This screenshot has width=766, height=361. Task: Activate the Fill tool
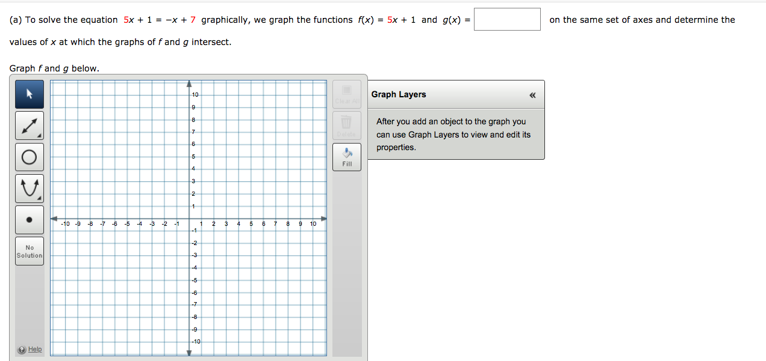point(346,157)
